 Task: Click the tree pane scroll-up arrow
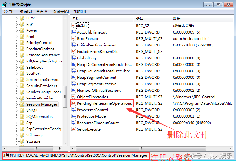click(x=65, y=18)
